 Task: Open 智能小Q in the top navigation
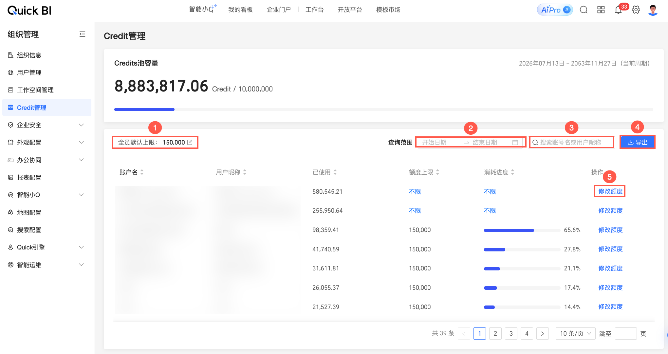tap(203, 9)
